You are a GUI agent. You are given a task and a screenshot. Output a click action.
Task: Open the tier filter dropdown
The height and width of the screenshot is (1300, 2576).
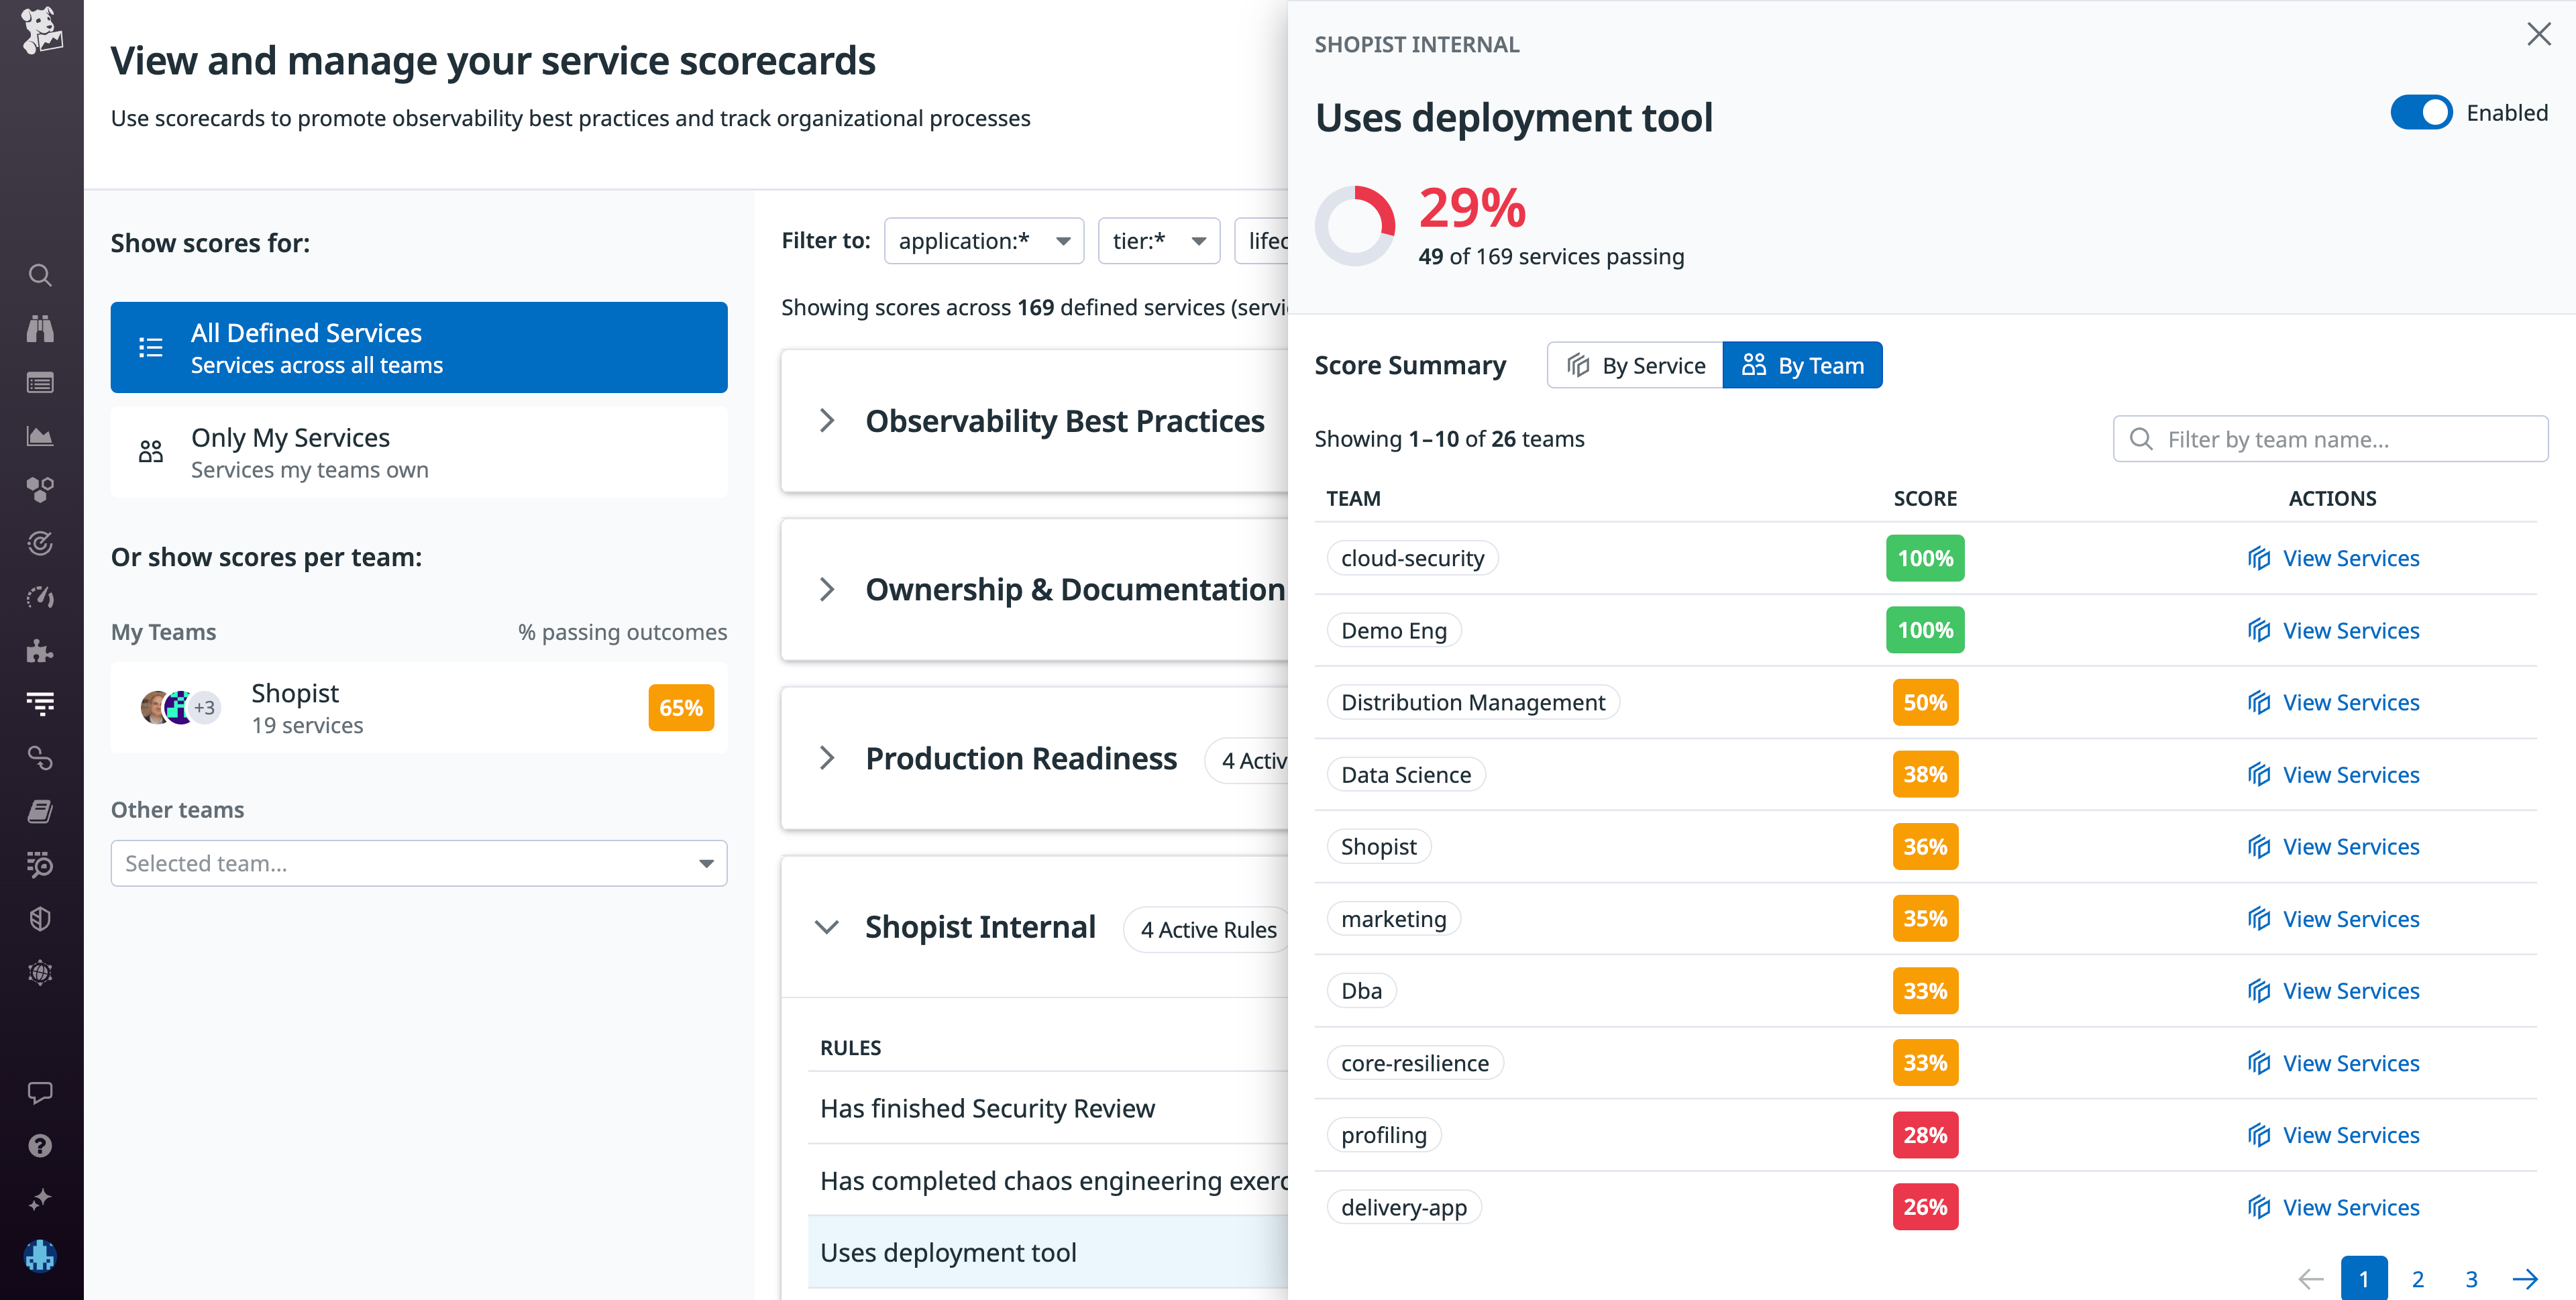[1158, 240]
